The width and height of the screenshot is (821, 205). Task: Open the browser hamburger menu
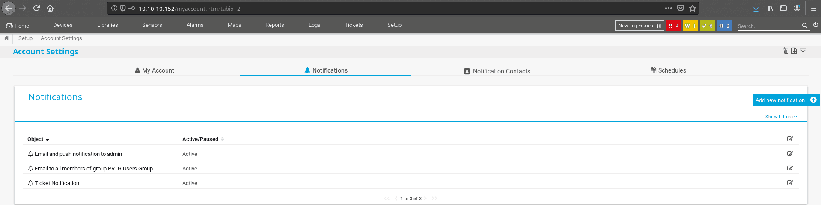point(814,8)
